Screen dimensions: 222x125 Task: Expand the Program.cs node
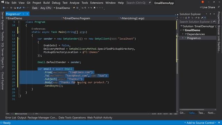click(183, 38)
